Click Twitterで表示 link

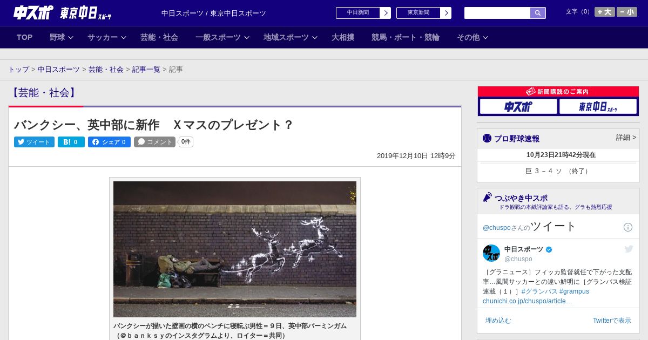tap(612, 321)
